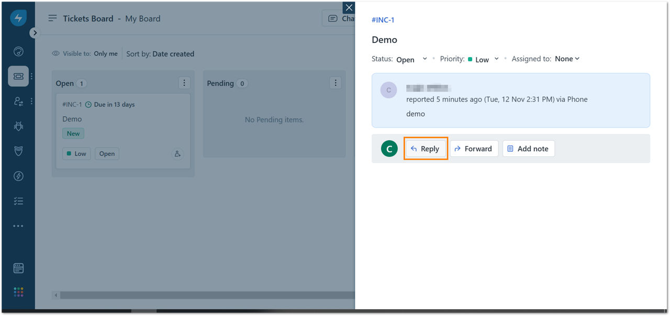Open tickets submenu dots beside Tickets icon
This screenshot has width=670, height=316.
(31, 76)
